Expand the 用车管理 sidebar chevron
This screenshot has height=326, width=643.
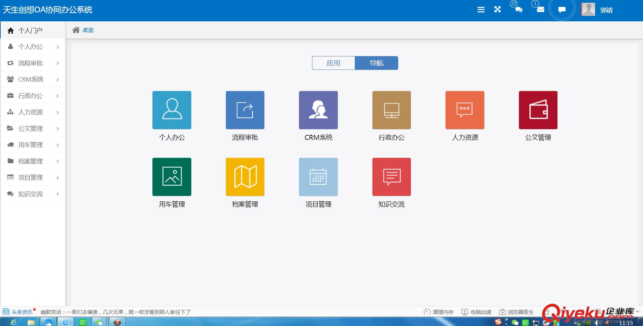(58, 145)
